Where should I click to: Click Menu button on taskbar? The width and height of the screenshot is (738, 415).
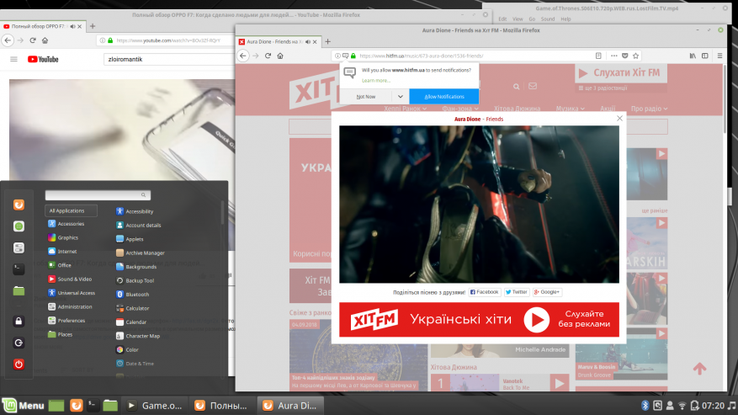click(x=24, y=406)
